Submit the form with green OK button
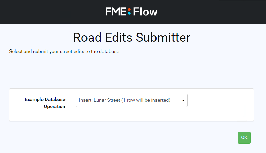266x153 pixels. pos(244,138)
